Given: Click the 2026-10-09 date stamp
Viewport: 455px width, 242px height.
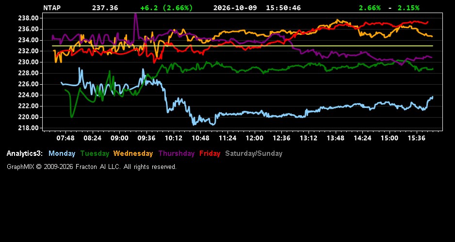Looking at the screenshot, I should pos(235,8).
